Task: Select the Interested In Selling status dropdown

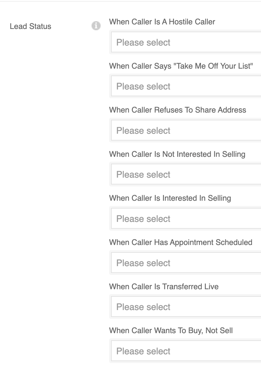Action: tap(186, 219)
